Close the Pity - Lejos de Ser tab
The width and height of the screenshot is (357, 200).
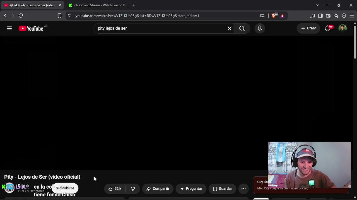coord(60,5)
